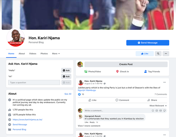This screenshot has height=137, width=176.
Task: Click the Check in location pin icon
Action: tap(117, 71)
